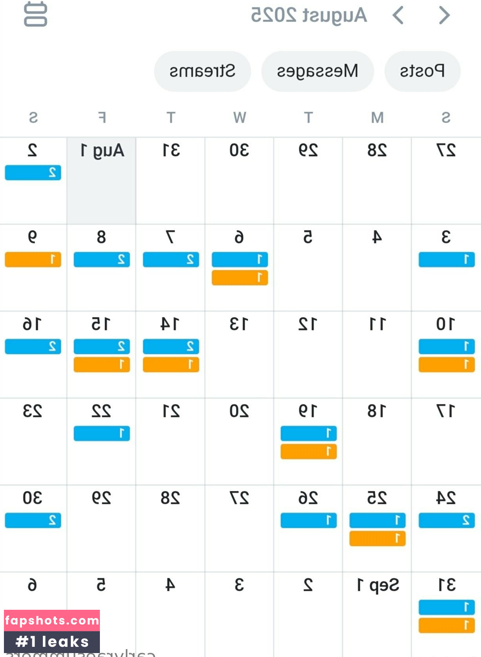The height and width of the screenshot is (657, 481).
Task: Open the August 2025 month title
Action: 309,15
